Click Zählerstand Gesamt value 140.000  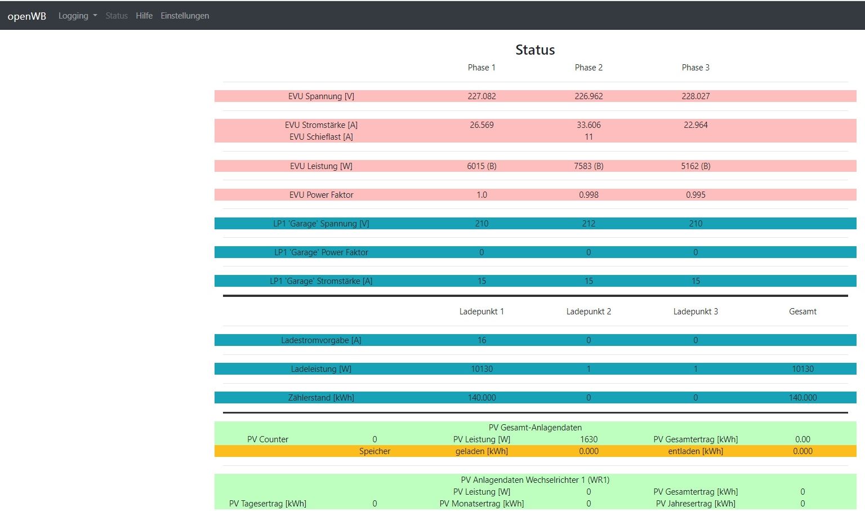802,398
